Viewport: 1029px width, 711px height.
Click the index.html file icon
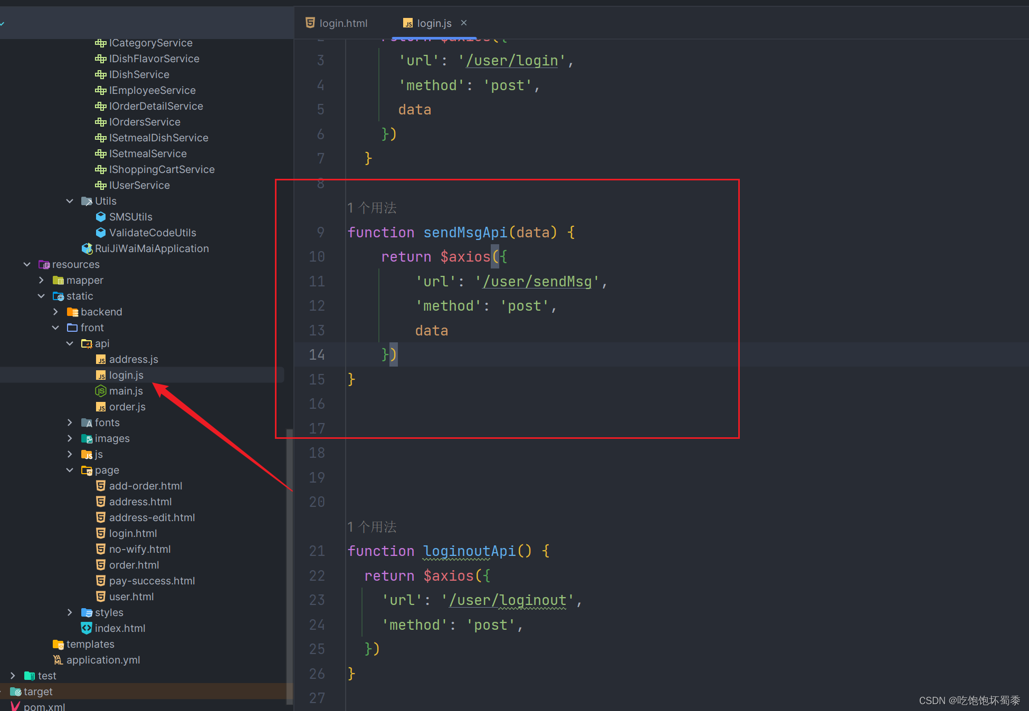pos(87,628)
